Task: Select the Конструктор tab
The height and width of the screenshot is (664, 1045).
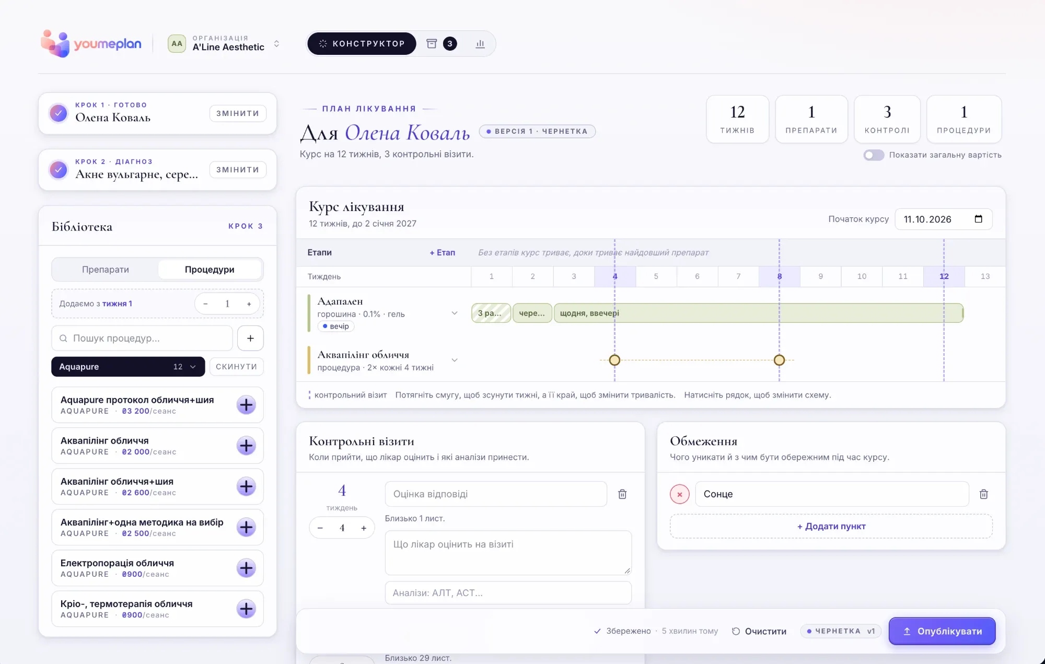Action: tap(362, 44)
